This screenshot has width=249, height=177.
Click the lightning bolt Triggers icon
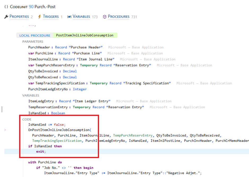pyautogui.click(x=40, y=17)
